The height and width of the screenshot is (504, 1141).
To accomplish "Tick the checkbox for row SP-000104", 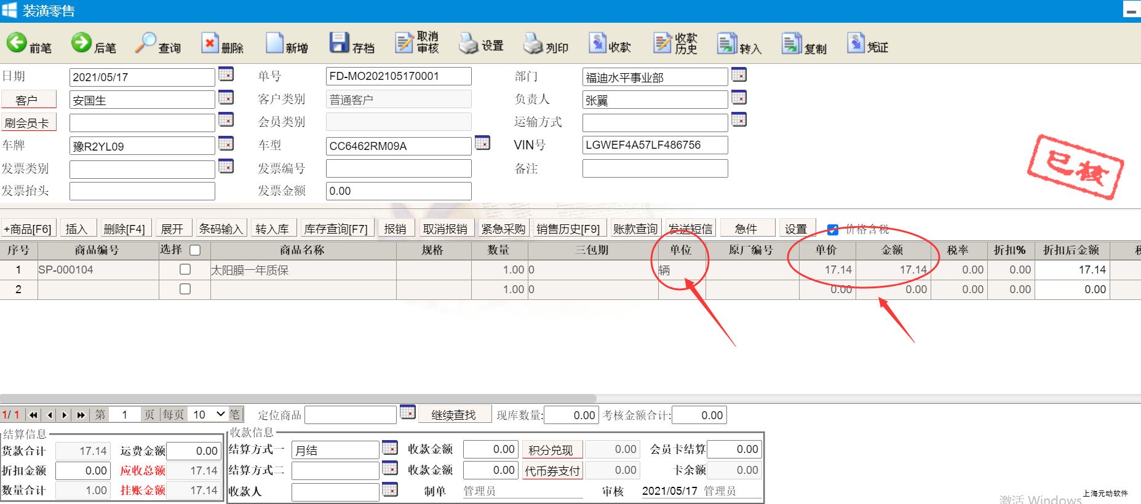I will pos(185,270).
